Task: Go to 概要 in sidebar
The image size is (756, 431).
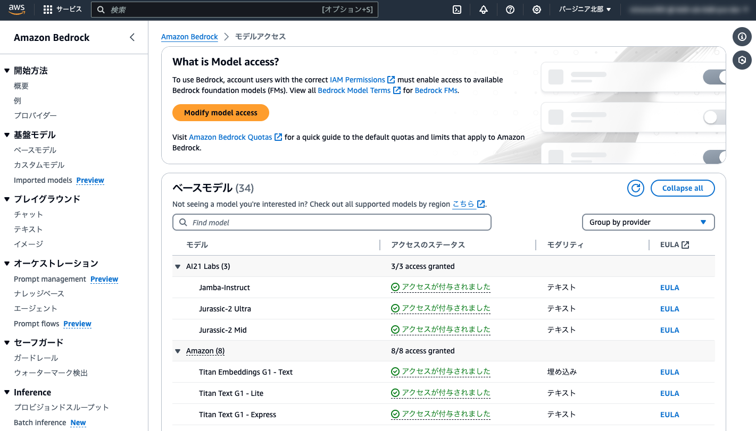Action: pos(21,86)
